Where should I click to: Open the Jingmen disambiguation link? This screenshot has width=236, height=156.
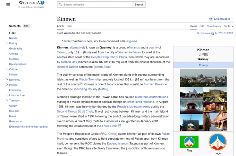click(131, 41)
